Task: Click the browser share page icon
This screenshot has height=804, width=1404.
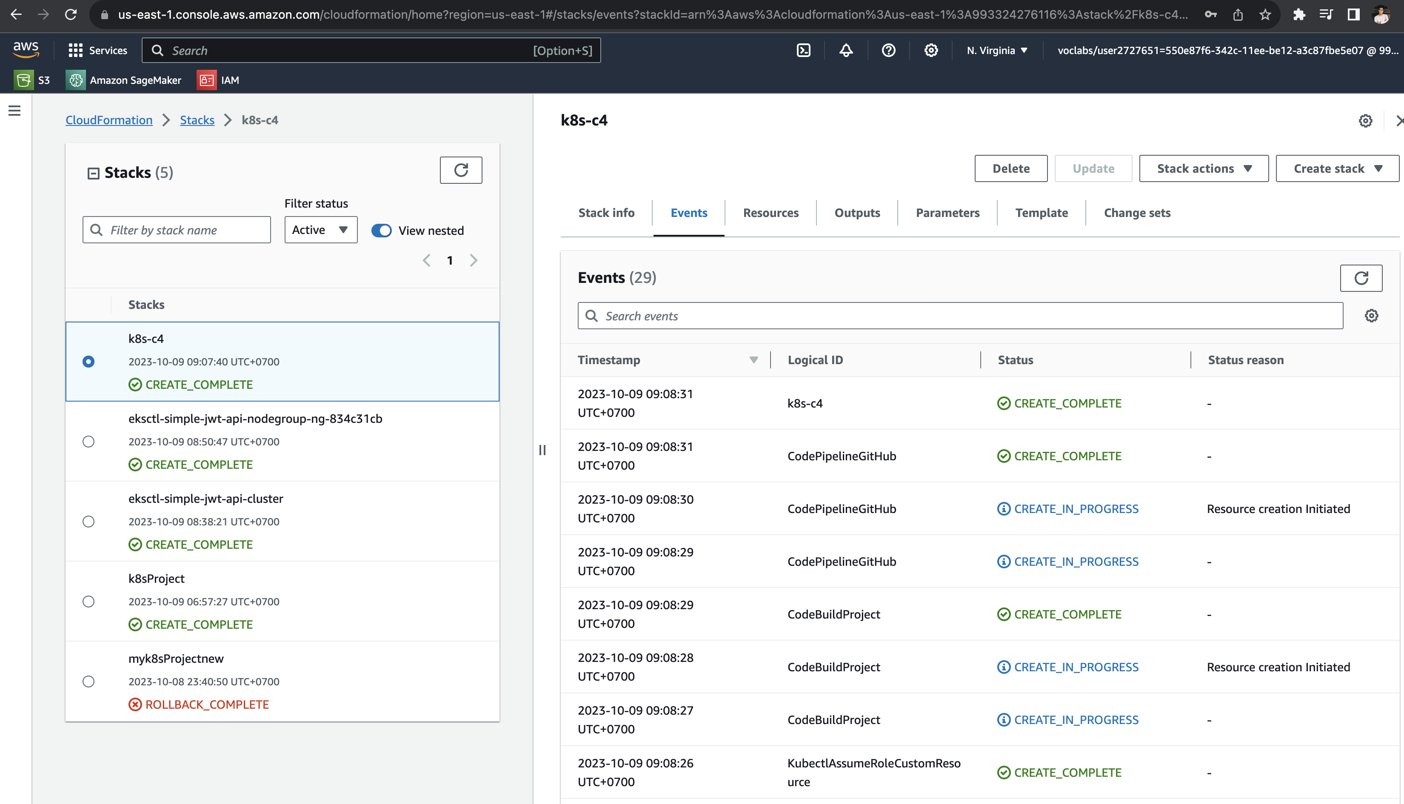Action: [1238, 14]
